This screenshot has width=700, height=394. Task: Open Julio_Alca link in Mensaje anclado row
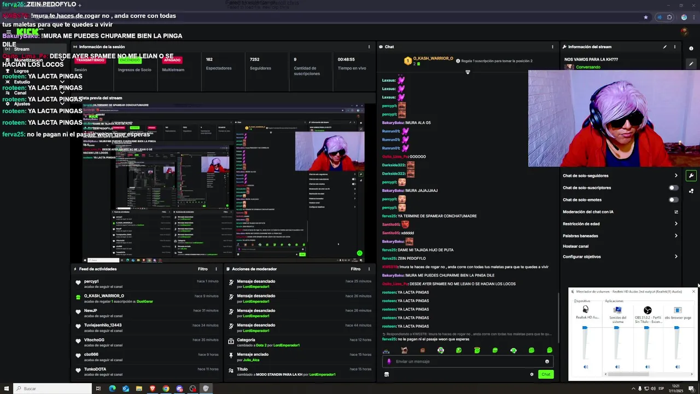tap(252, 360)
